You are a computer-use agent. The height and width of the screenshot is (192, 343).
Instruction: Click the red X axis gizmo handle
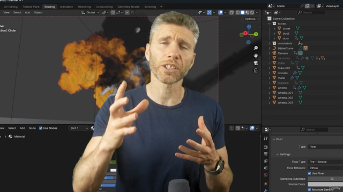point(245,33)
